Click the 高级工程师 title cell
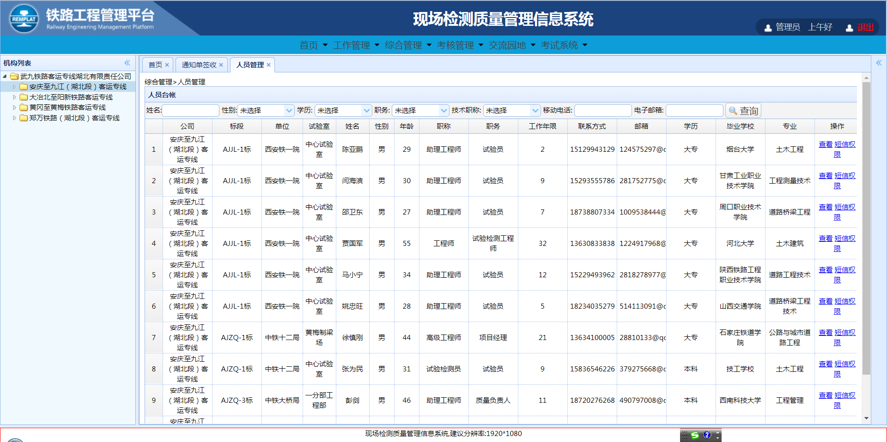Viewport: 887px width, 442px height. tap(443, 338)
